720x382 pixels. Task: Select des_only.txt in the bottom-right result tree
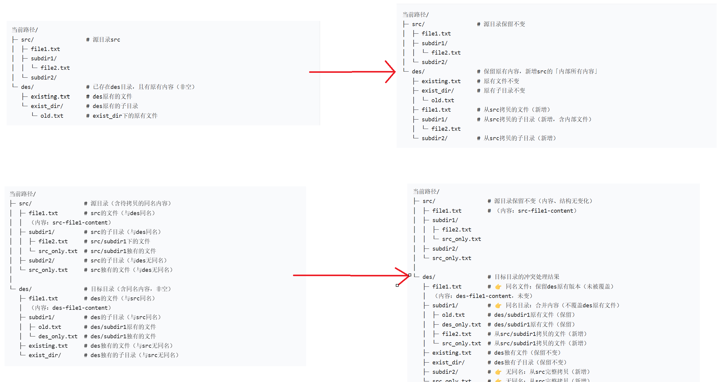461,325
